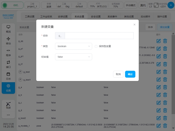
Task: Expand the 类型 boolean dropdown
Action: click(x=73, y=46)
